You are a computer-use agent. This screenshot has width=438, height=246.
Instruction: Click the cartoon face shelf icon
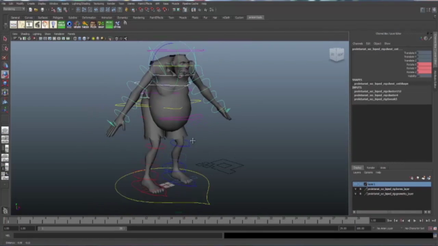pos(45,25)
